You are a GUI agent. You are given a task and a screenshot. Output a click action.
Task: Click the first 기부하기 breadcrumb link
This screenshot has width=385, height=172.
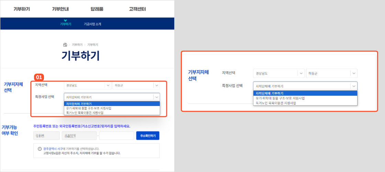coord(77,45)
